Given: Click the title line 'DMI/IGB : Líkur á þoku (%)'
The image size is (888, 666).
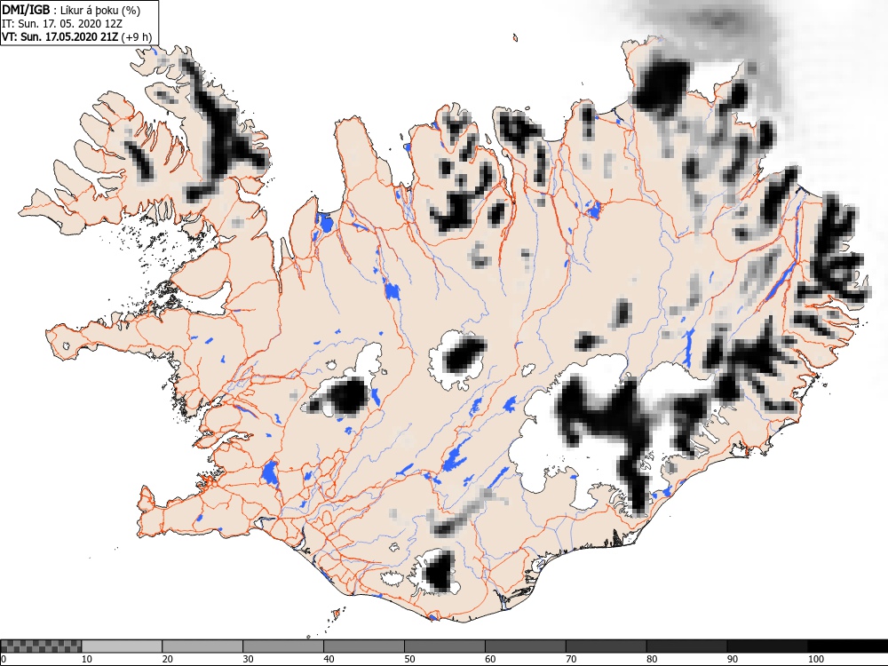Looking at the screenshot, I should [71, 10].
